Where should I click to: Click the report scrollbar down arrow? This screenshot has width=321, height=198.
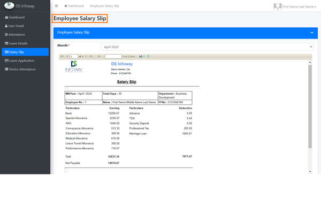pos(310,172)
